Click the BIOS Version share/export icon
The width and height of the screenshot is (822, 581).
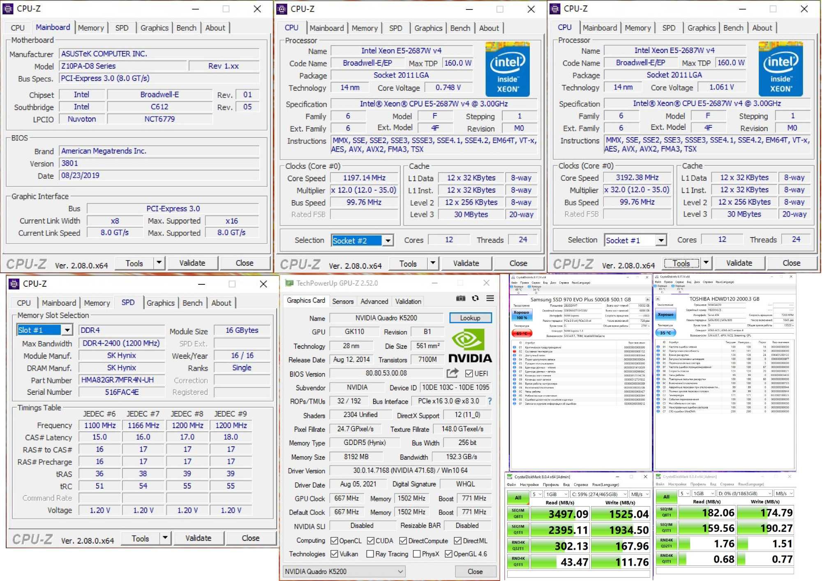coord(453,373)
